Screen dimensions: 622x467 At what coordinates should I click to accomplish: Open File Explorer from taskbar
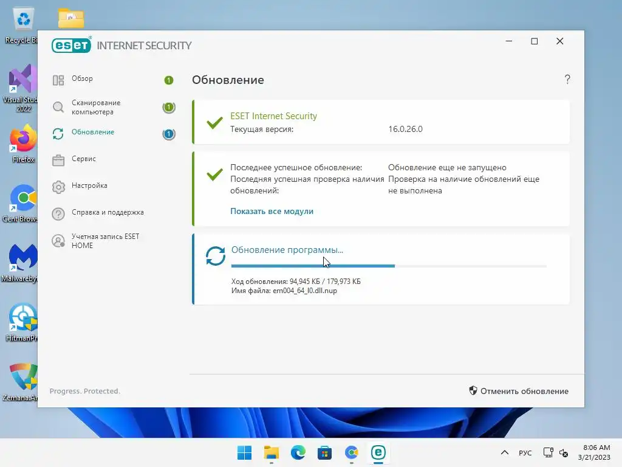pos(272,452)
